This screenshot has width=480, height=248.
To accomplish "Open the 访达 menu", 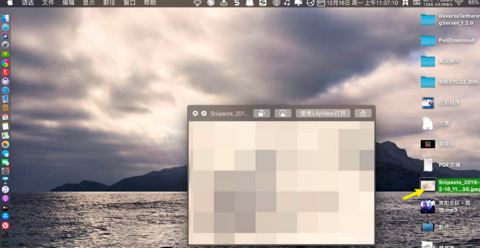I will [27, 3].
